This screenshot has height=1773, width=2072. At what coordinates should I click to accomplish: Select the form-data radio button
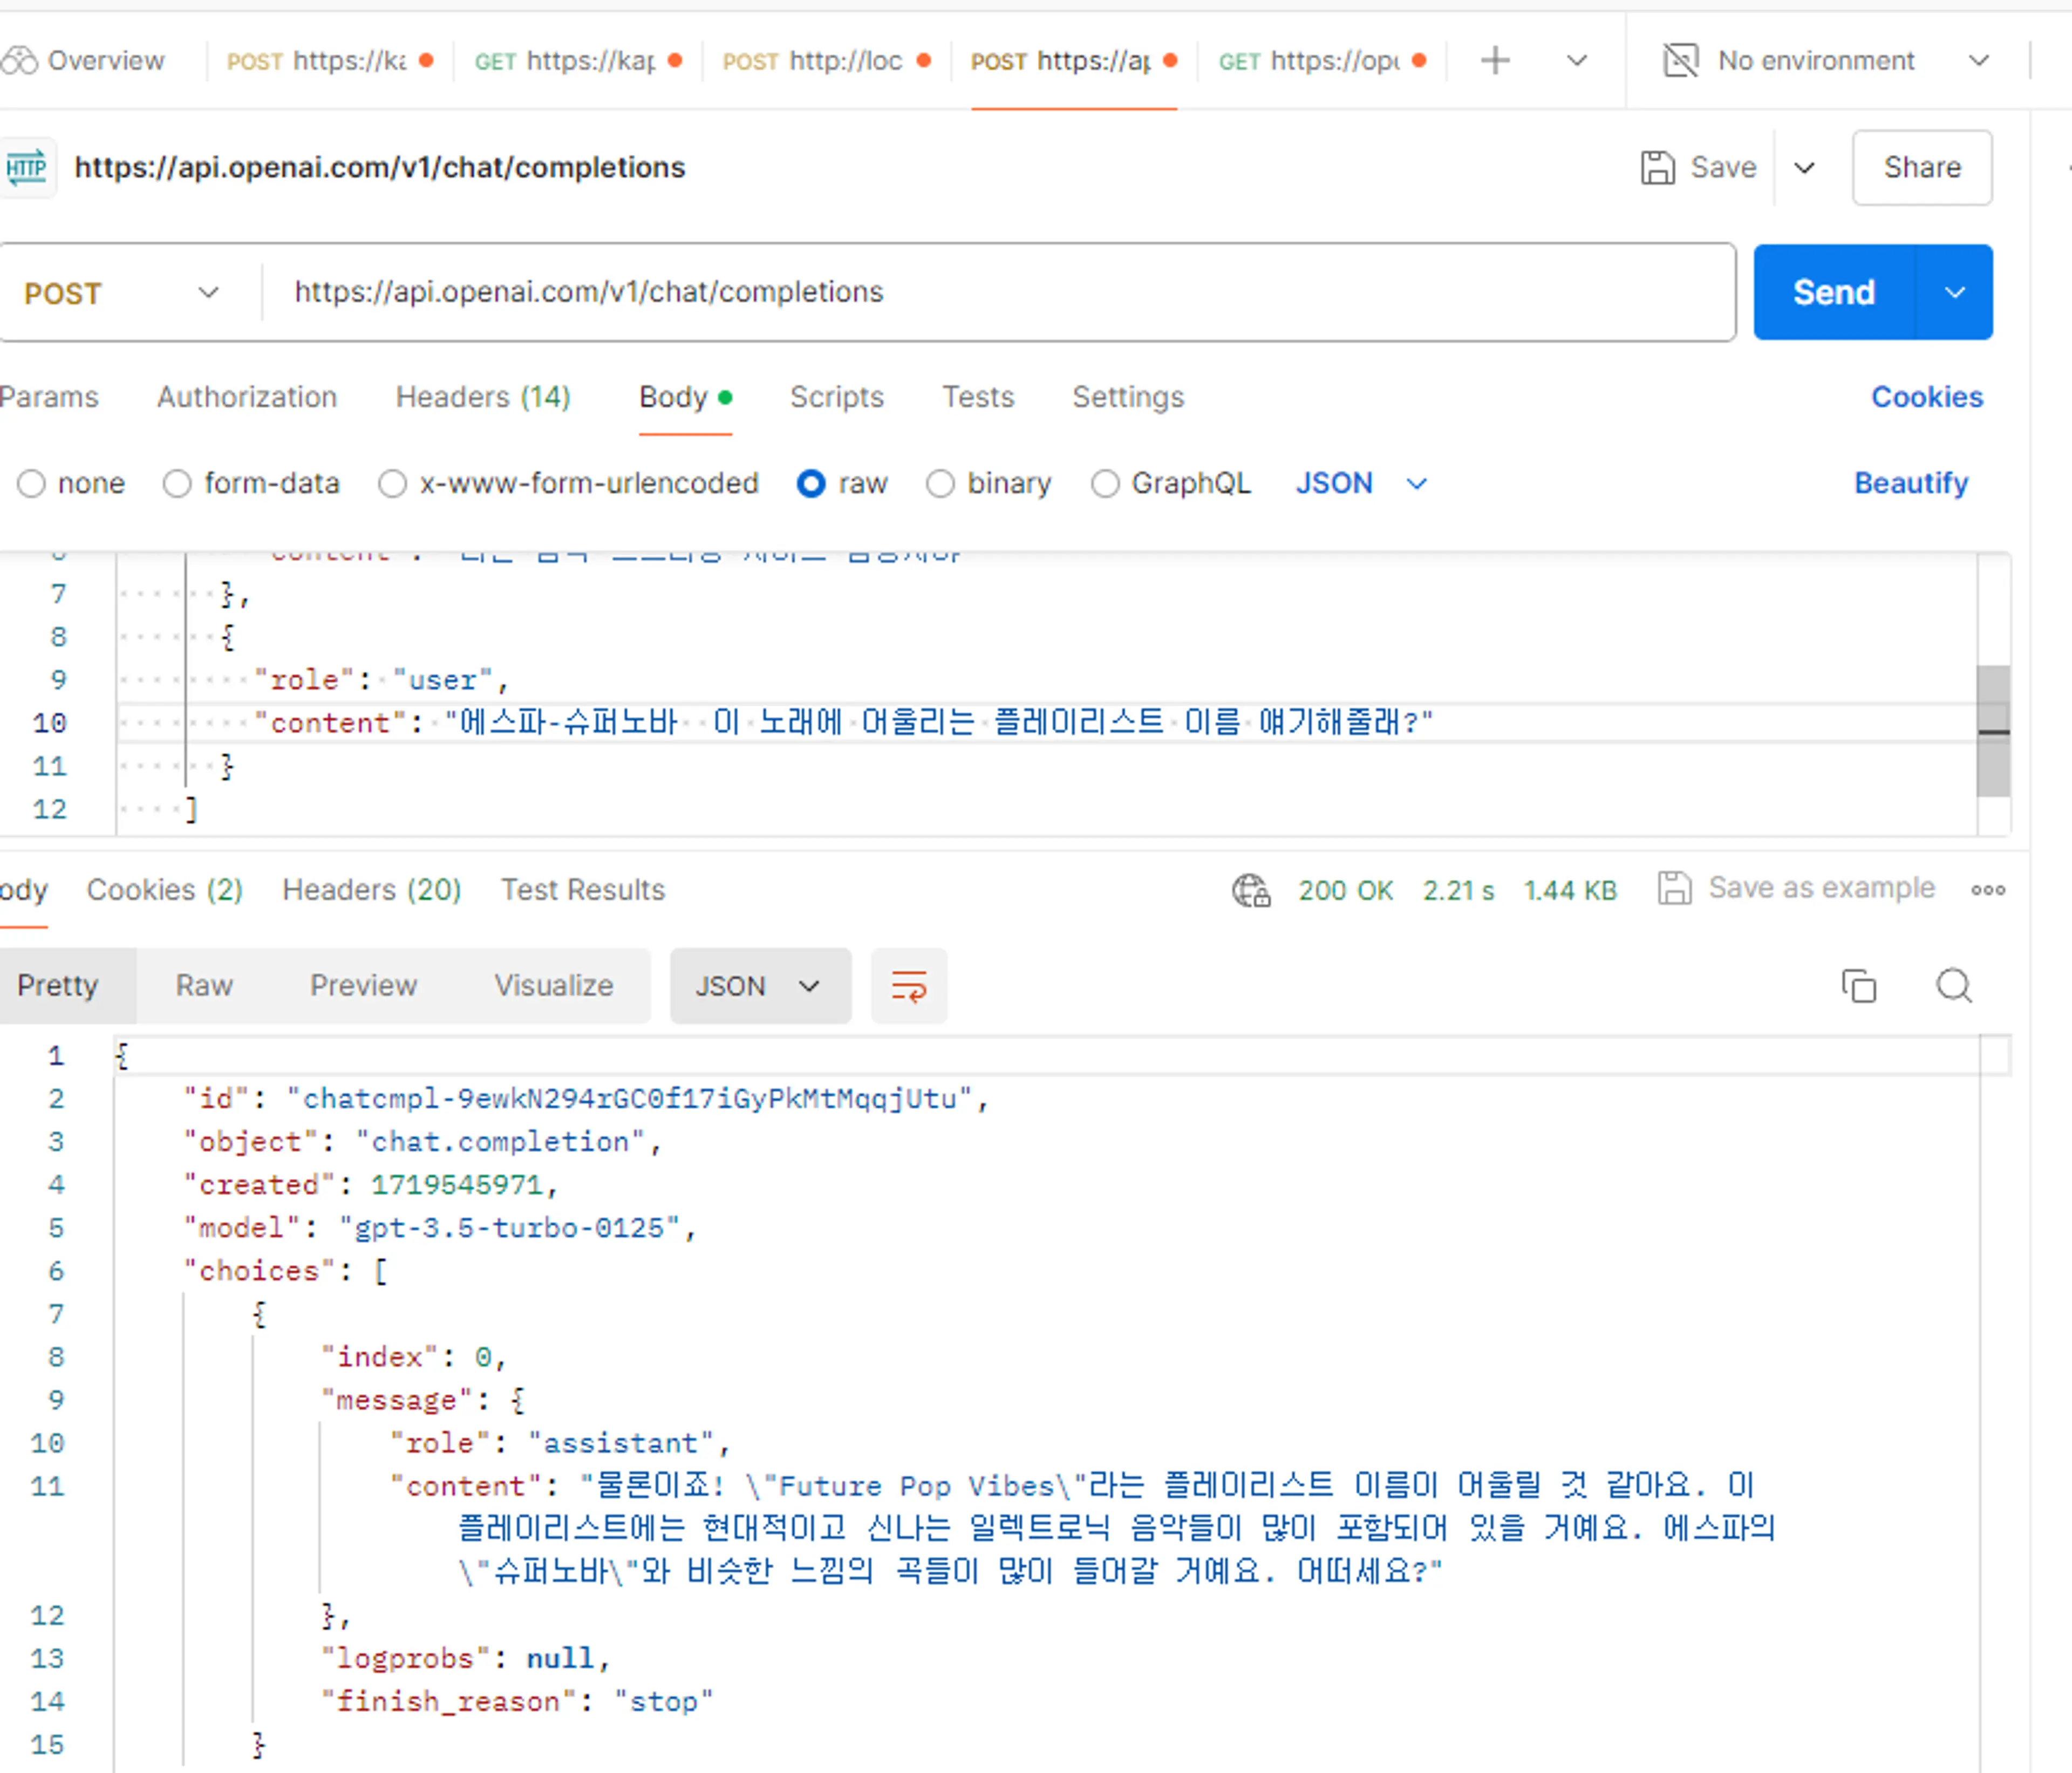pyautogui.click(x=177, y=484)
